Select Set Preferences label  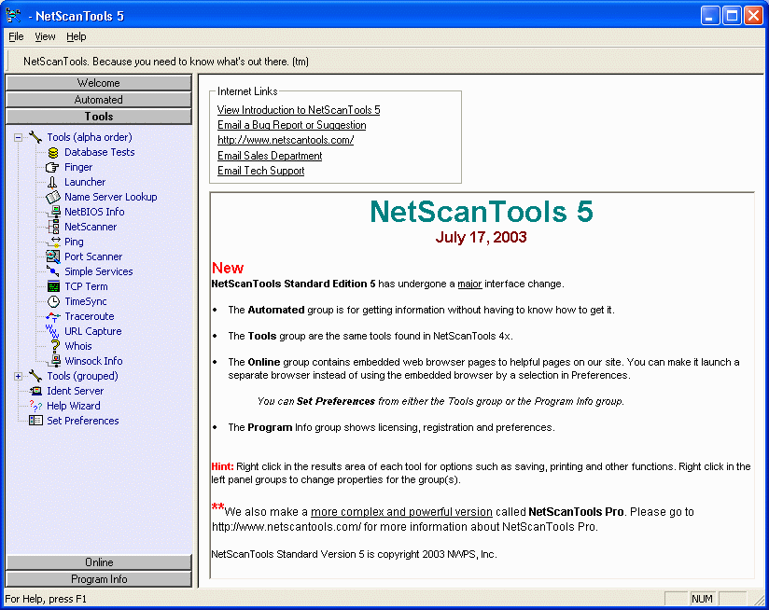83,421
